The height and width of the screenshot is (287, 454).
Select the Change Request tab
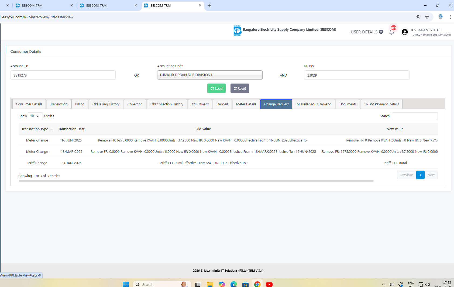coord(276,104)
